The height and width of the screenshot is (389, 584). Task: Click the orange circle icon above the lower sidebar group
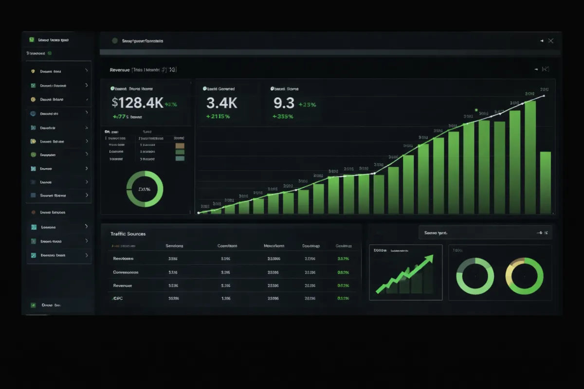coord(33,212)
